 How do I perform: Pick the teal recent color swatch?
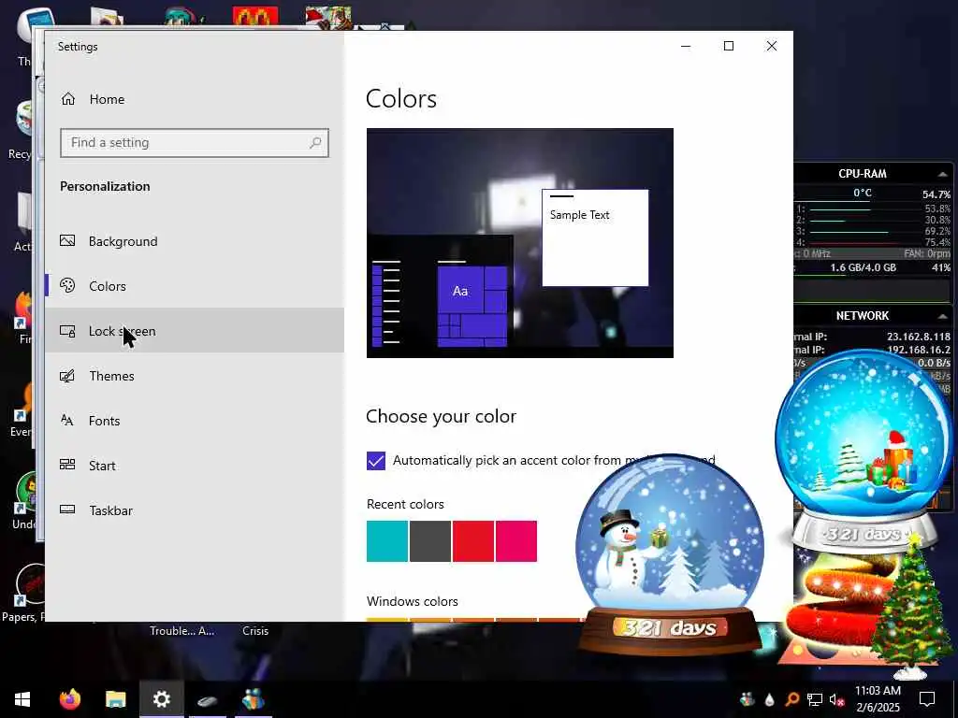coord(387,541)
